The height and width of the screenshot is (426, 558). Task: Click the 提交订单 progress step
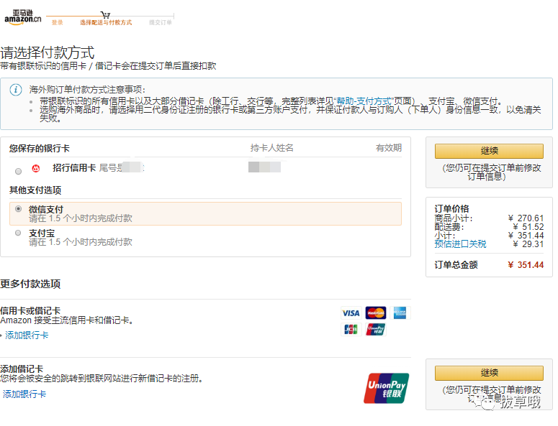click(160, 22)
